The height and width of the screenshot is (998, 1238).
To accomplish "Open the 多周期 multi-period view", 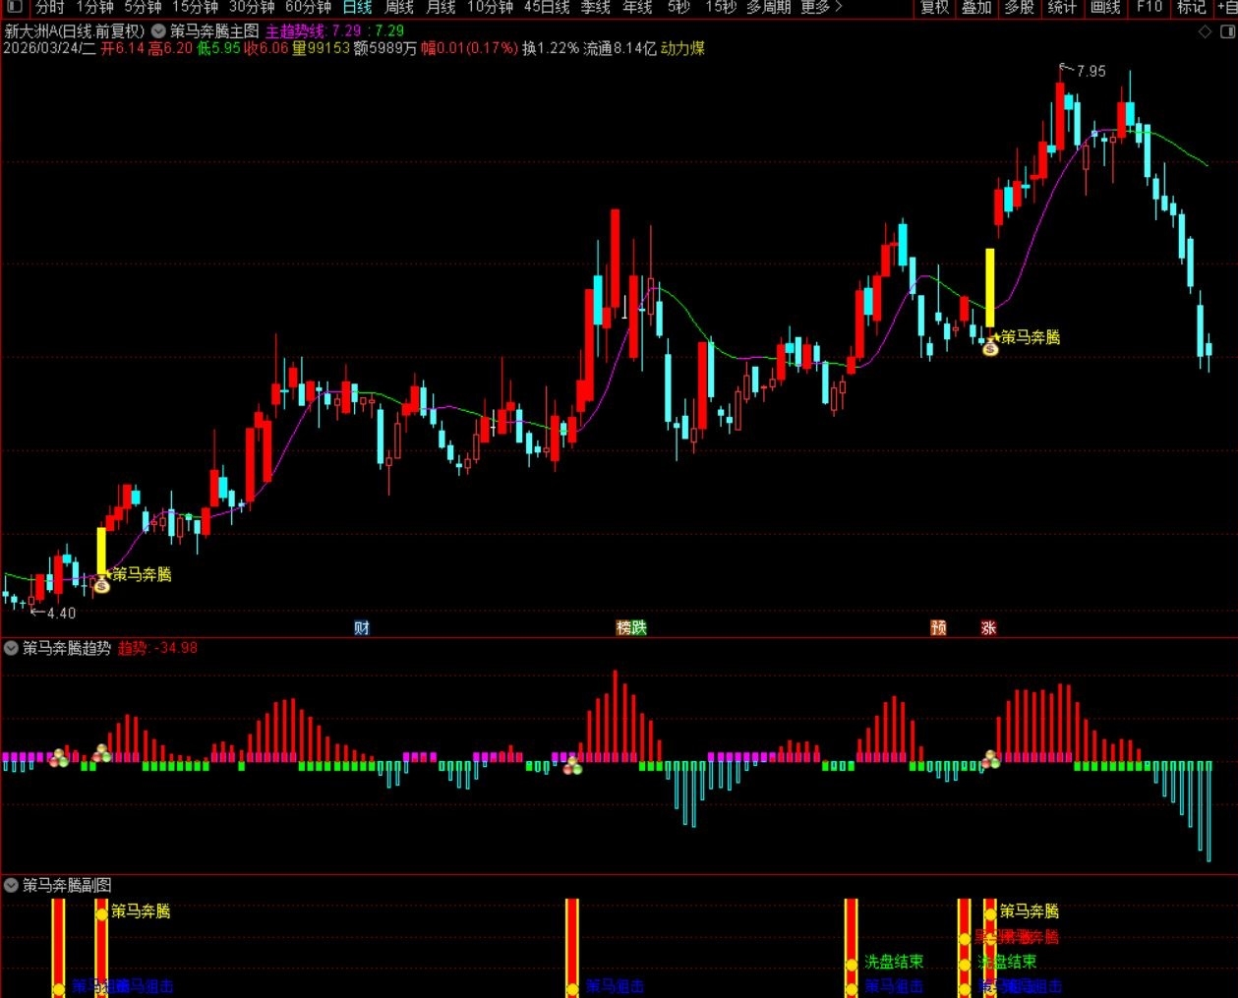I will click(x=769, y=7).
